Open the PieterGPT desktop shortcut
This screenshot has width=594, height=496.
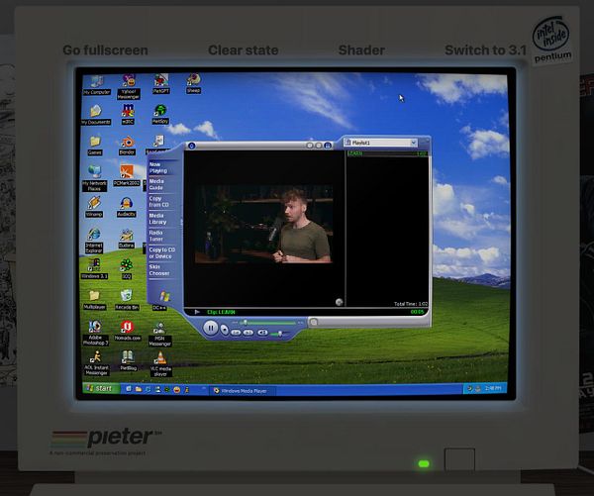(161, 84)
